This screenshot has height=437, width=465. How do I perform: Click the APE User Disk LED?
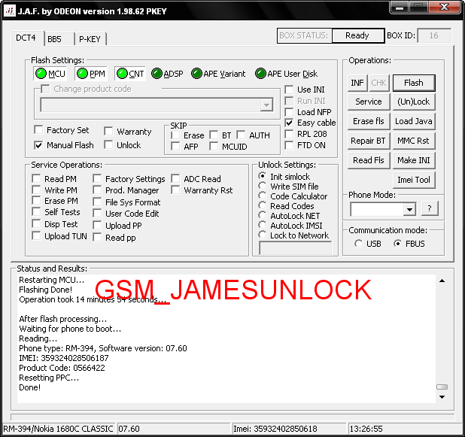point(260,74)
